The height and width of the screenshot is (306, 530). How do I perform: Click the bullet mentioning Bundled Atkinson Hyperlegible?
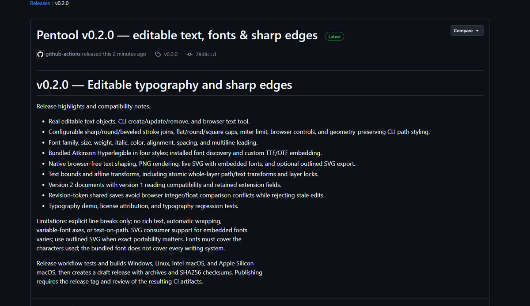pos(185,153)
